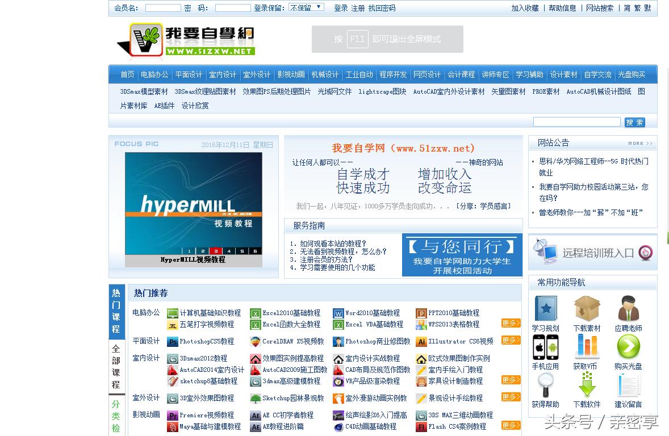Click the 加入收藏 link
Screen dimensions: 669x436
tap(525, 8)
